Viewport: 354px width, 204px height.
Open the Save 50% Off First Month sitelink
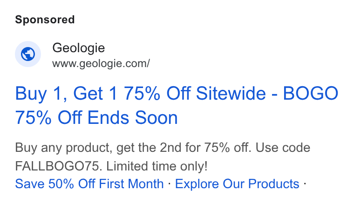point(89,184)
